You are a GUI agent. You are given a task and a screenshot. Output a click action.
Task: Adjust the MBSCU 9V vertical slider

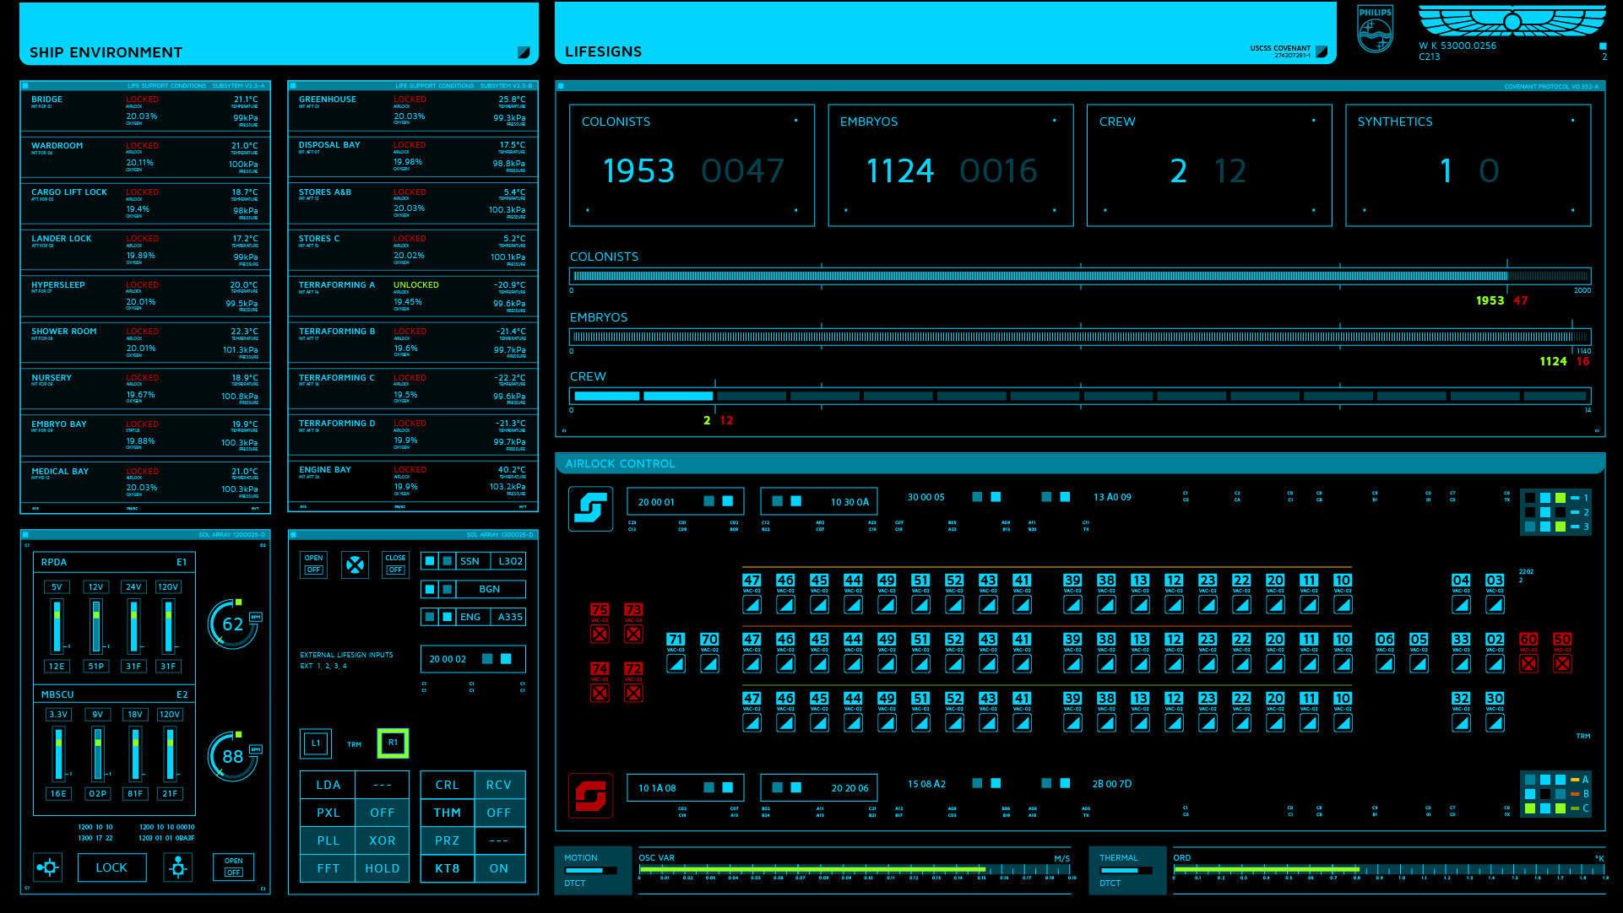click(x=98, y=754)
